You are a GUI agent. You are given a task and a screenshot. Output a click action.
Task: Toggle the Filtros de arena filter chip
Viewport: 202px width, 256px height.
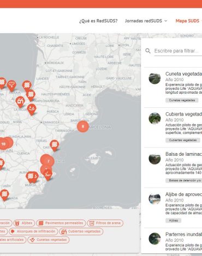pyautogui.click(x=105, y=223)
